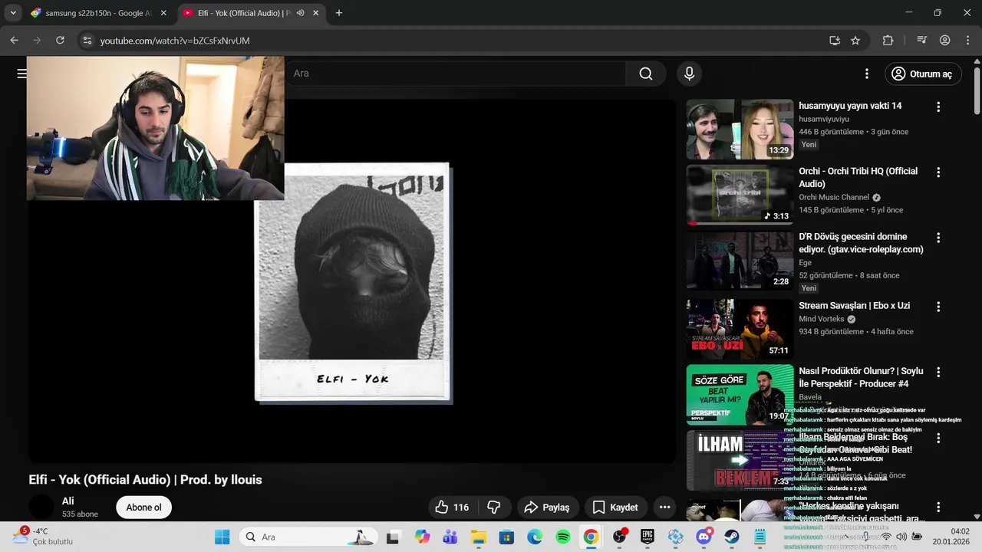
Task: Close the Elfi - Yok tab
Action: 316,13
